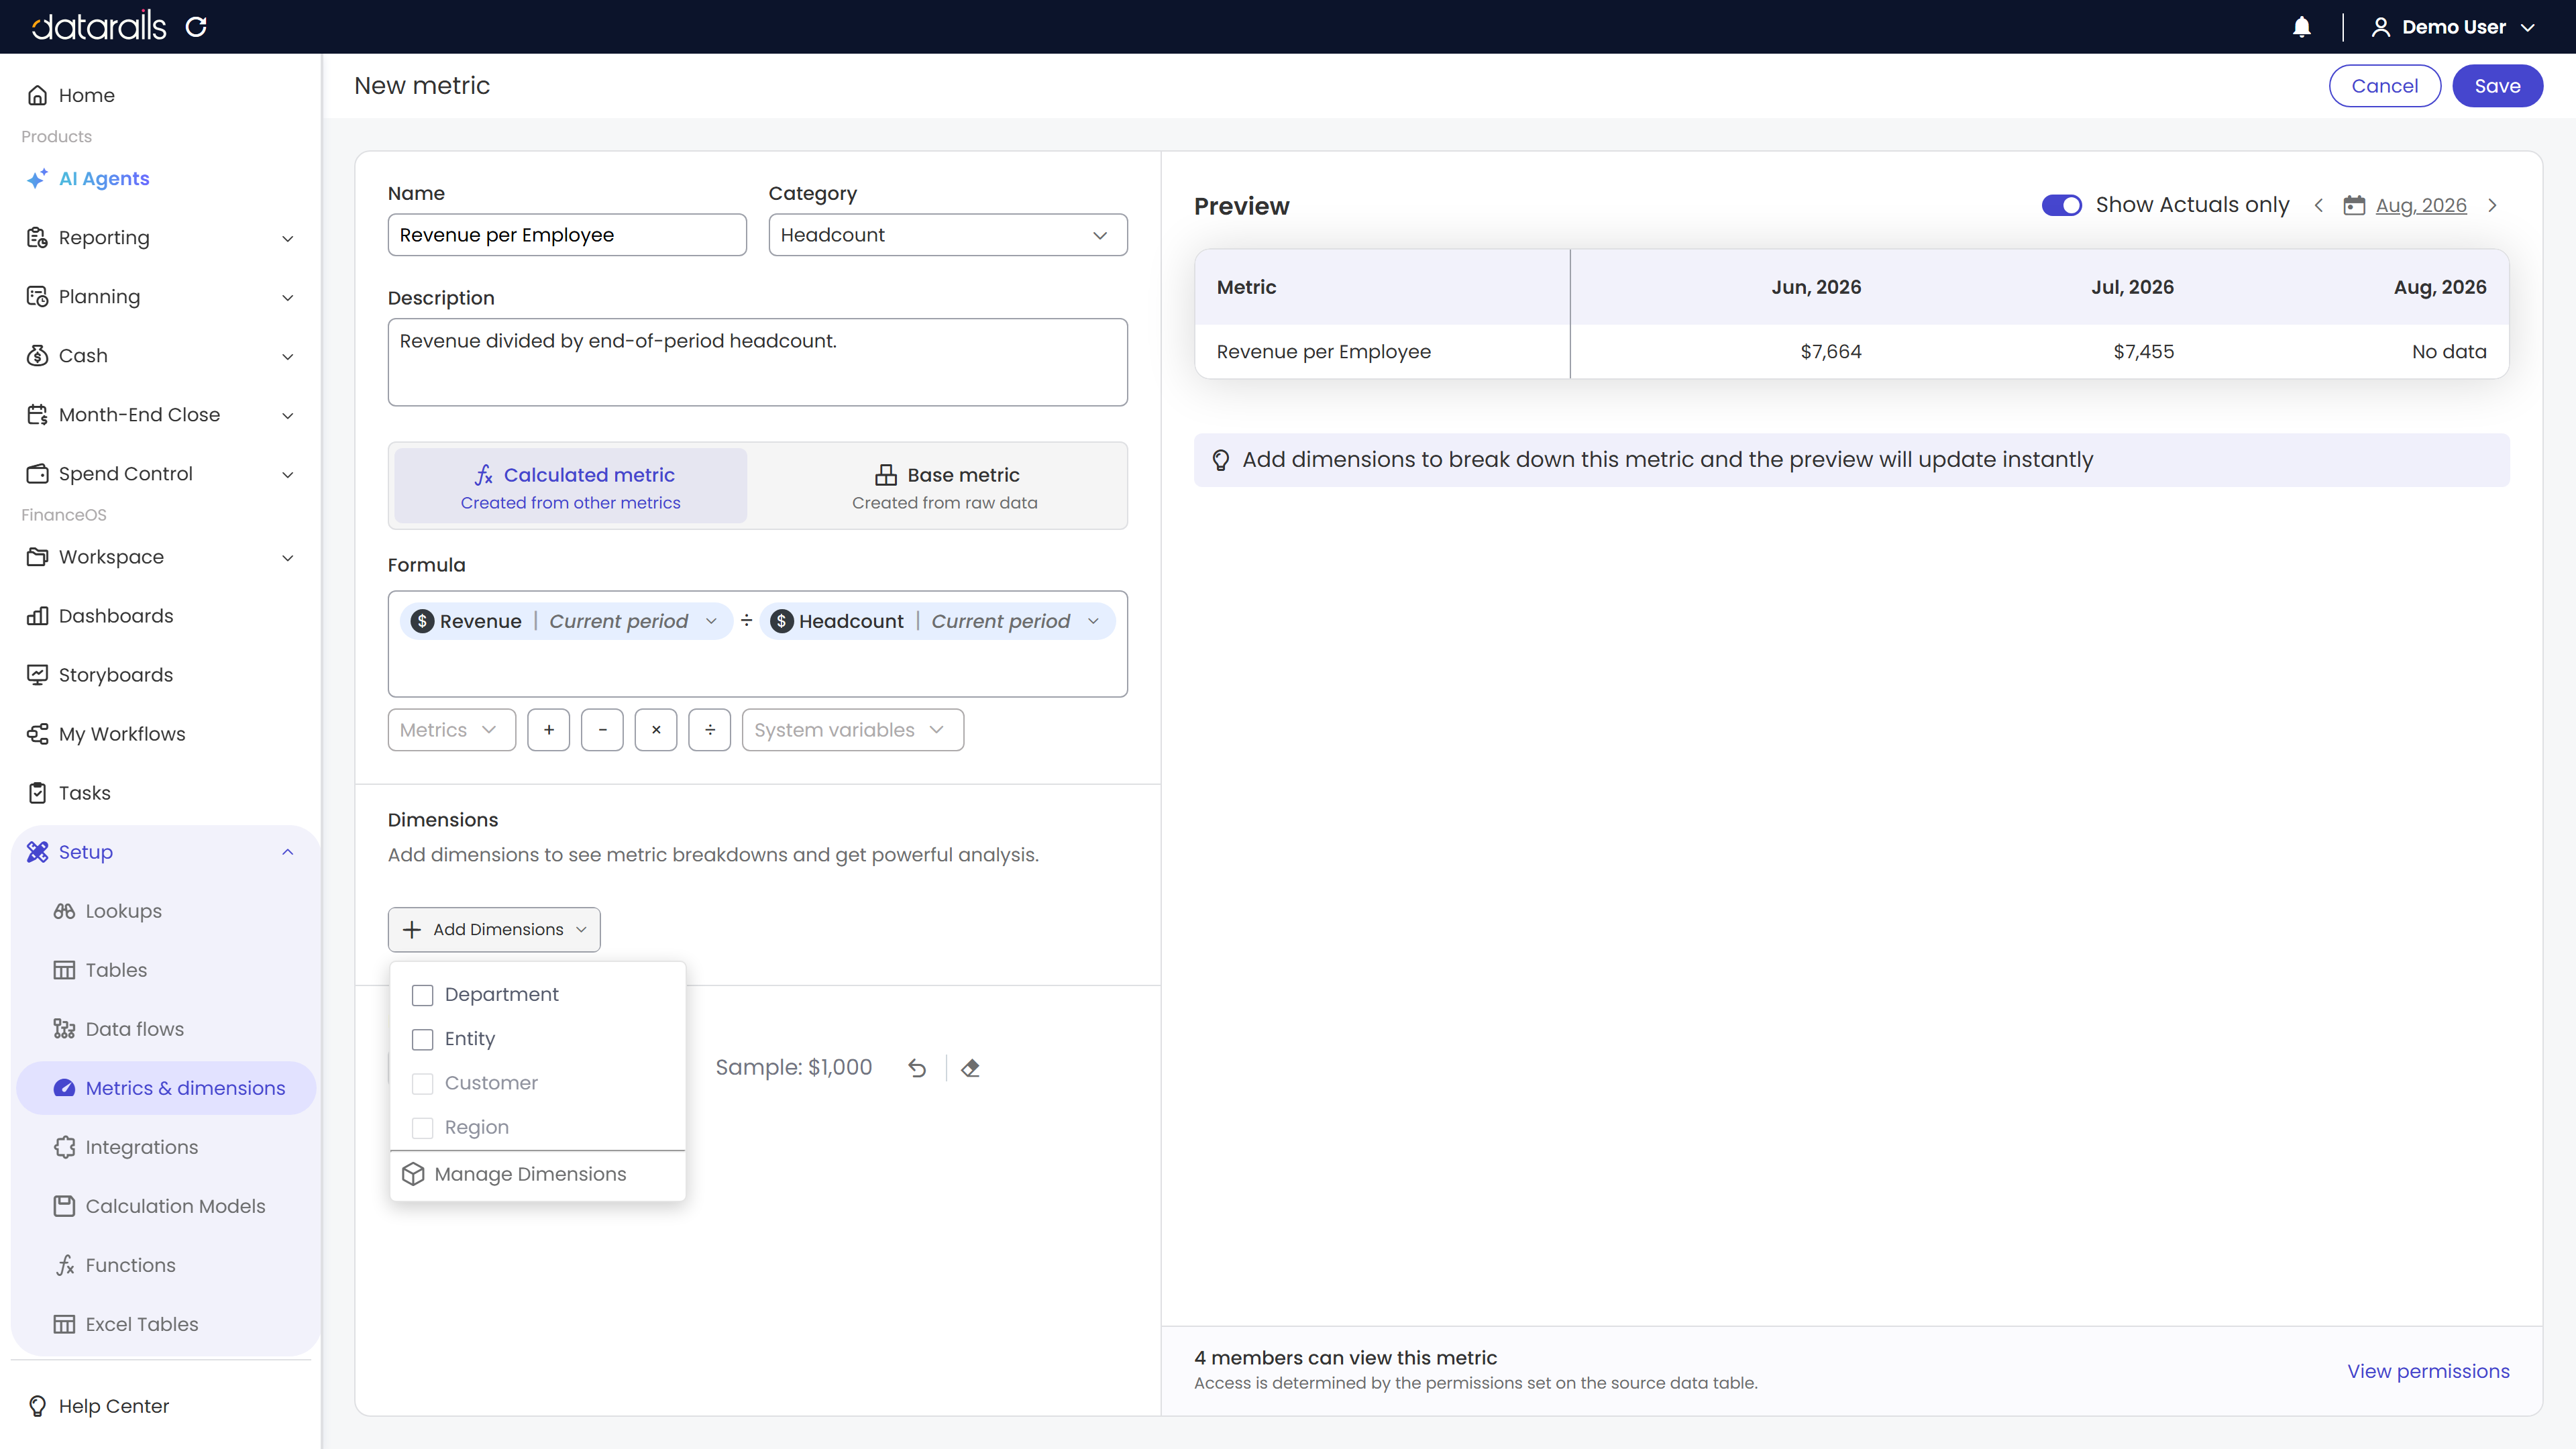Insert the plus operator into formula
Screen dimensions: 2576x1449
(549, 730)
